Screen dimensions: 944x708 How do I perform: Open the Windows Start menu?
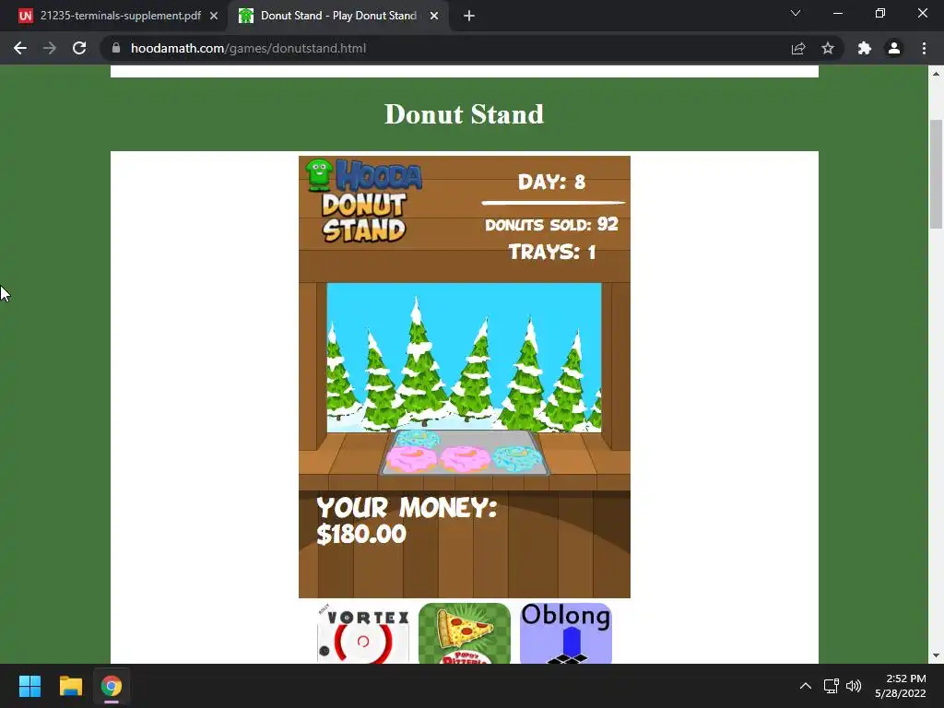coord(29,686)
